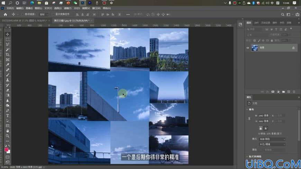Click the Home icon in options bar
Screen dimensions: 301x169
[x=6, y=15]
